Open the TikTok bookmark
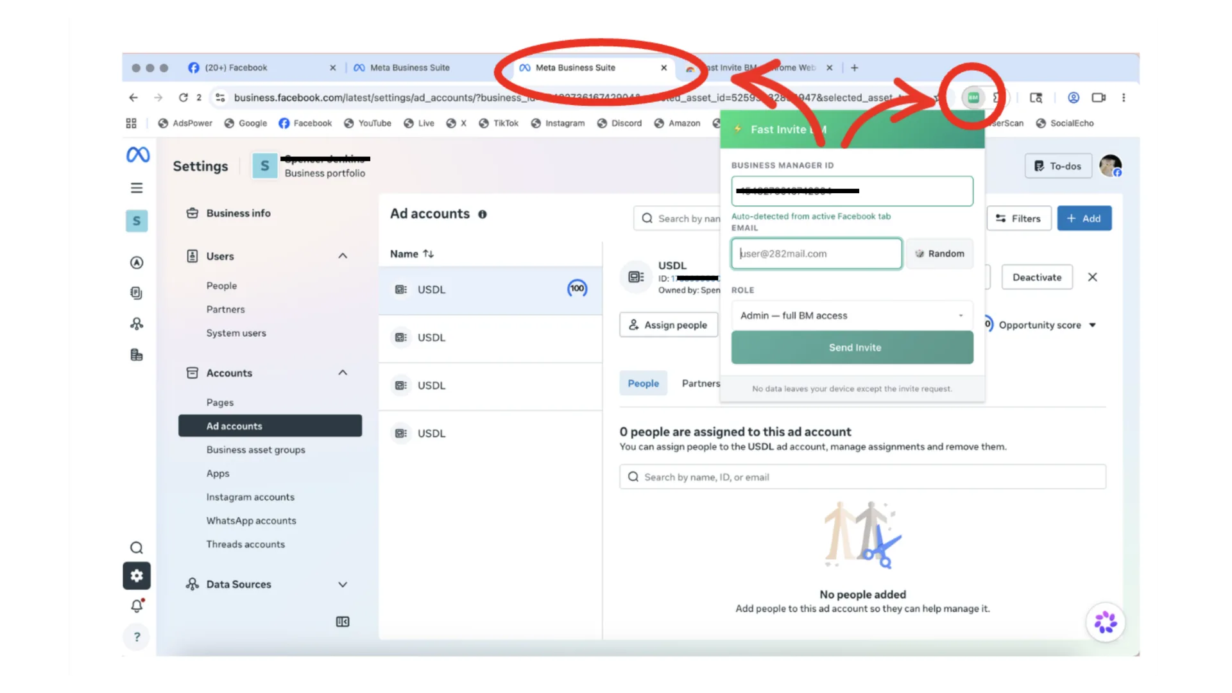This screenshot has width=1232, height=693. tap(499, 123)
